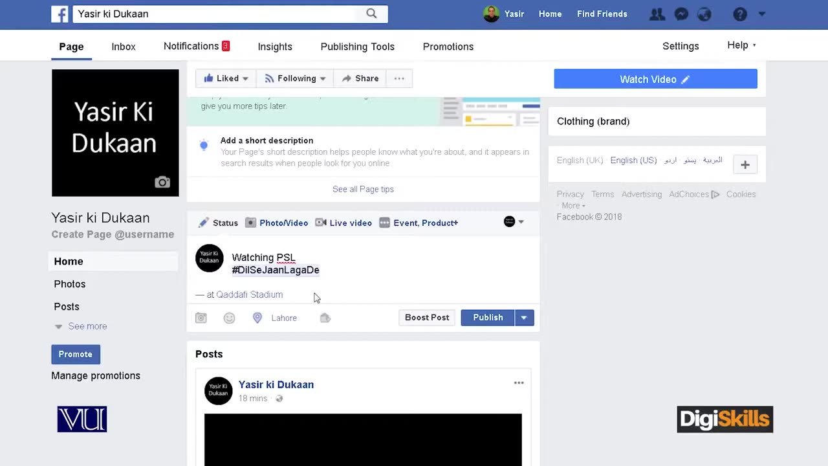Click the search magnifier icon
This screenshot has height=466, width=828.
(x=371, y=14)
